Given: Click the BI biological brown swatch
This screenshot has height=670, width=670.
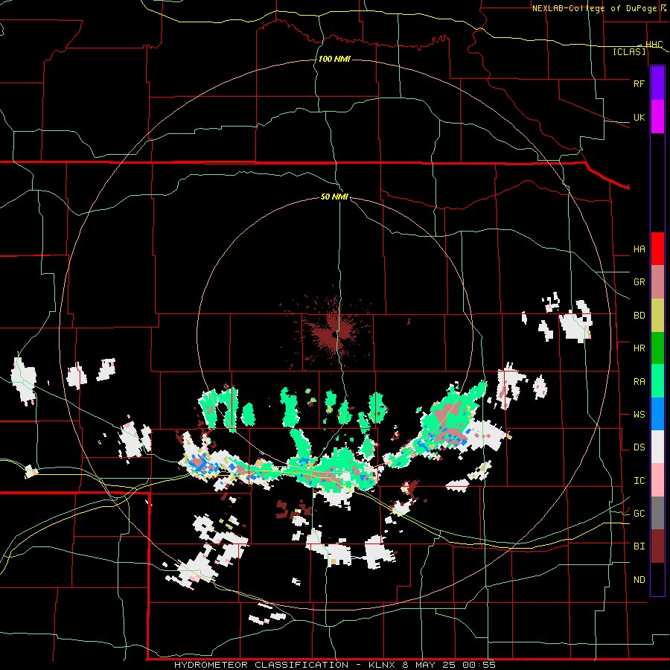Looking at the screenshot, I should tap(657, 546).
